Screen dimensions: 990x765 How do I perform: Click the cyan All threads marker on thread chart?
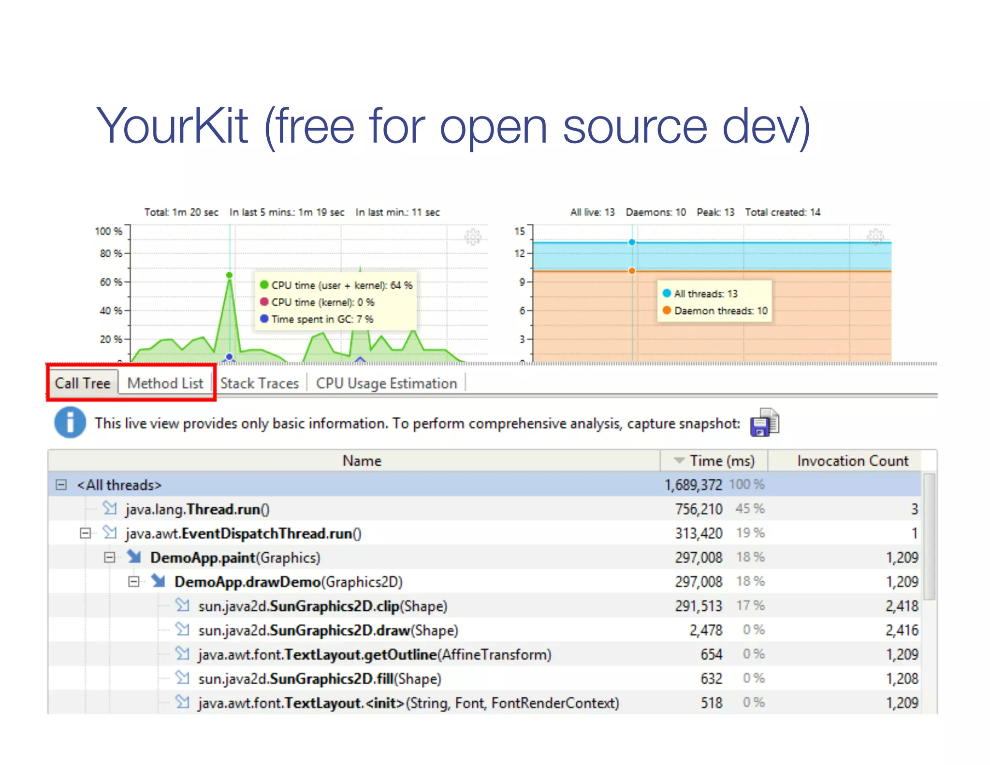click(632, 242)
